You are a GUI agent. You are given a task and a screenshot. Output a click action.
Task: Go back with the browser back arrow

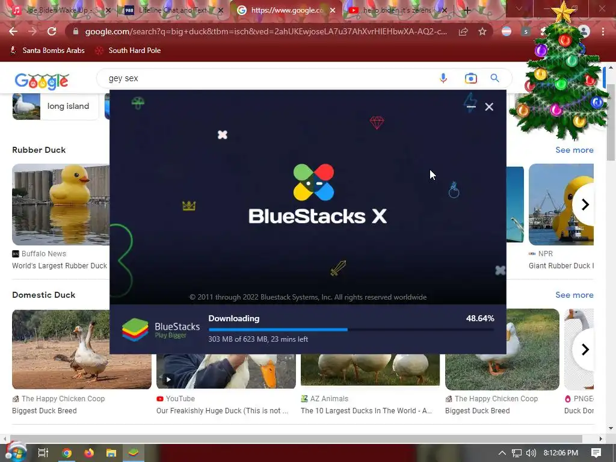point(13,31)
